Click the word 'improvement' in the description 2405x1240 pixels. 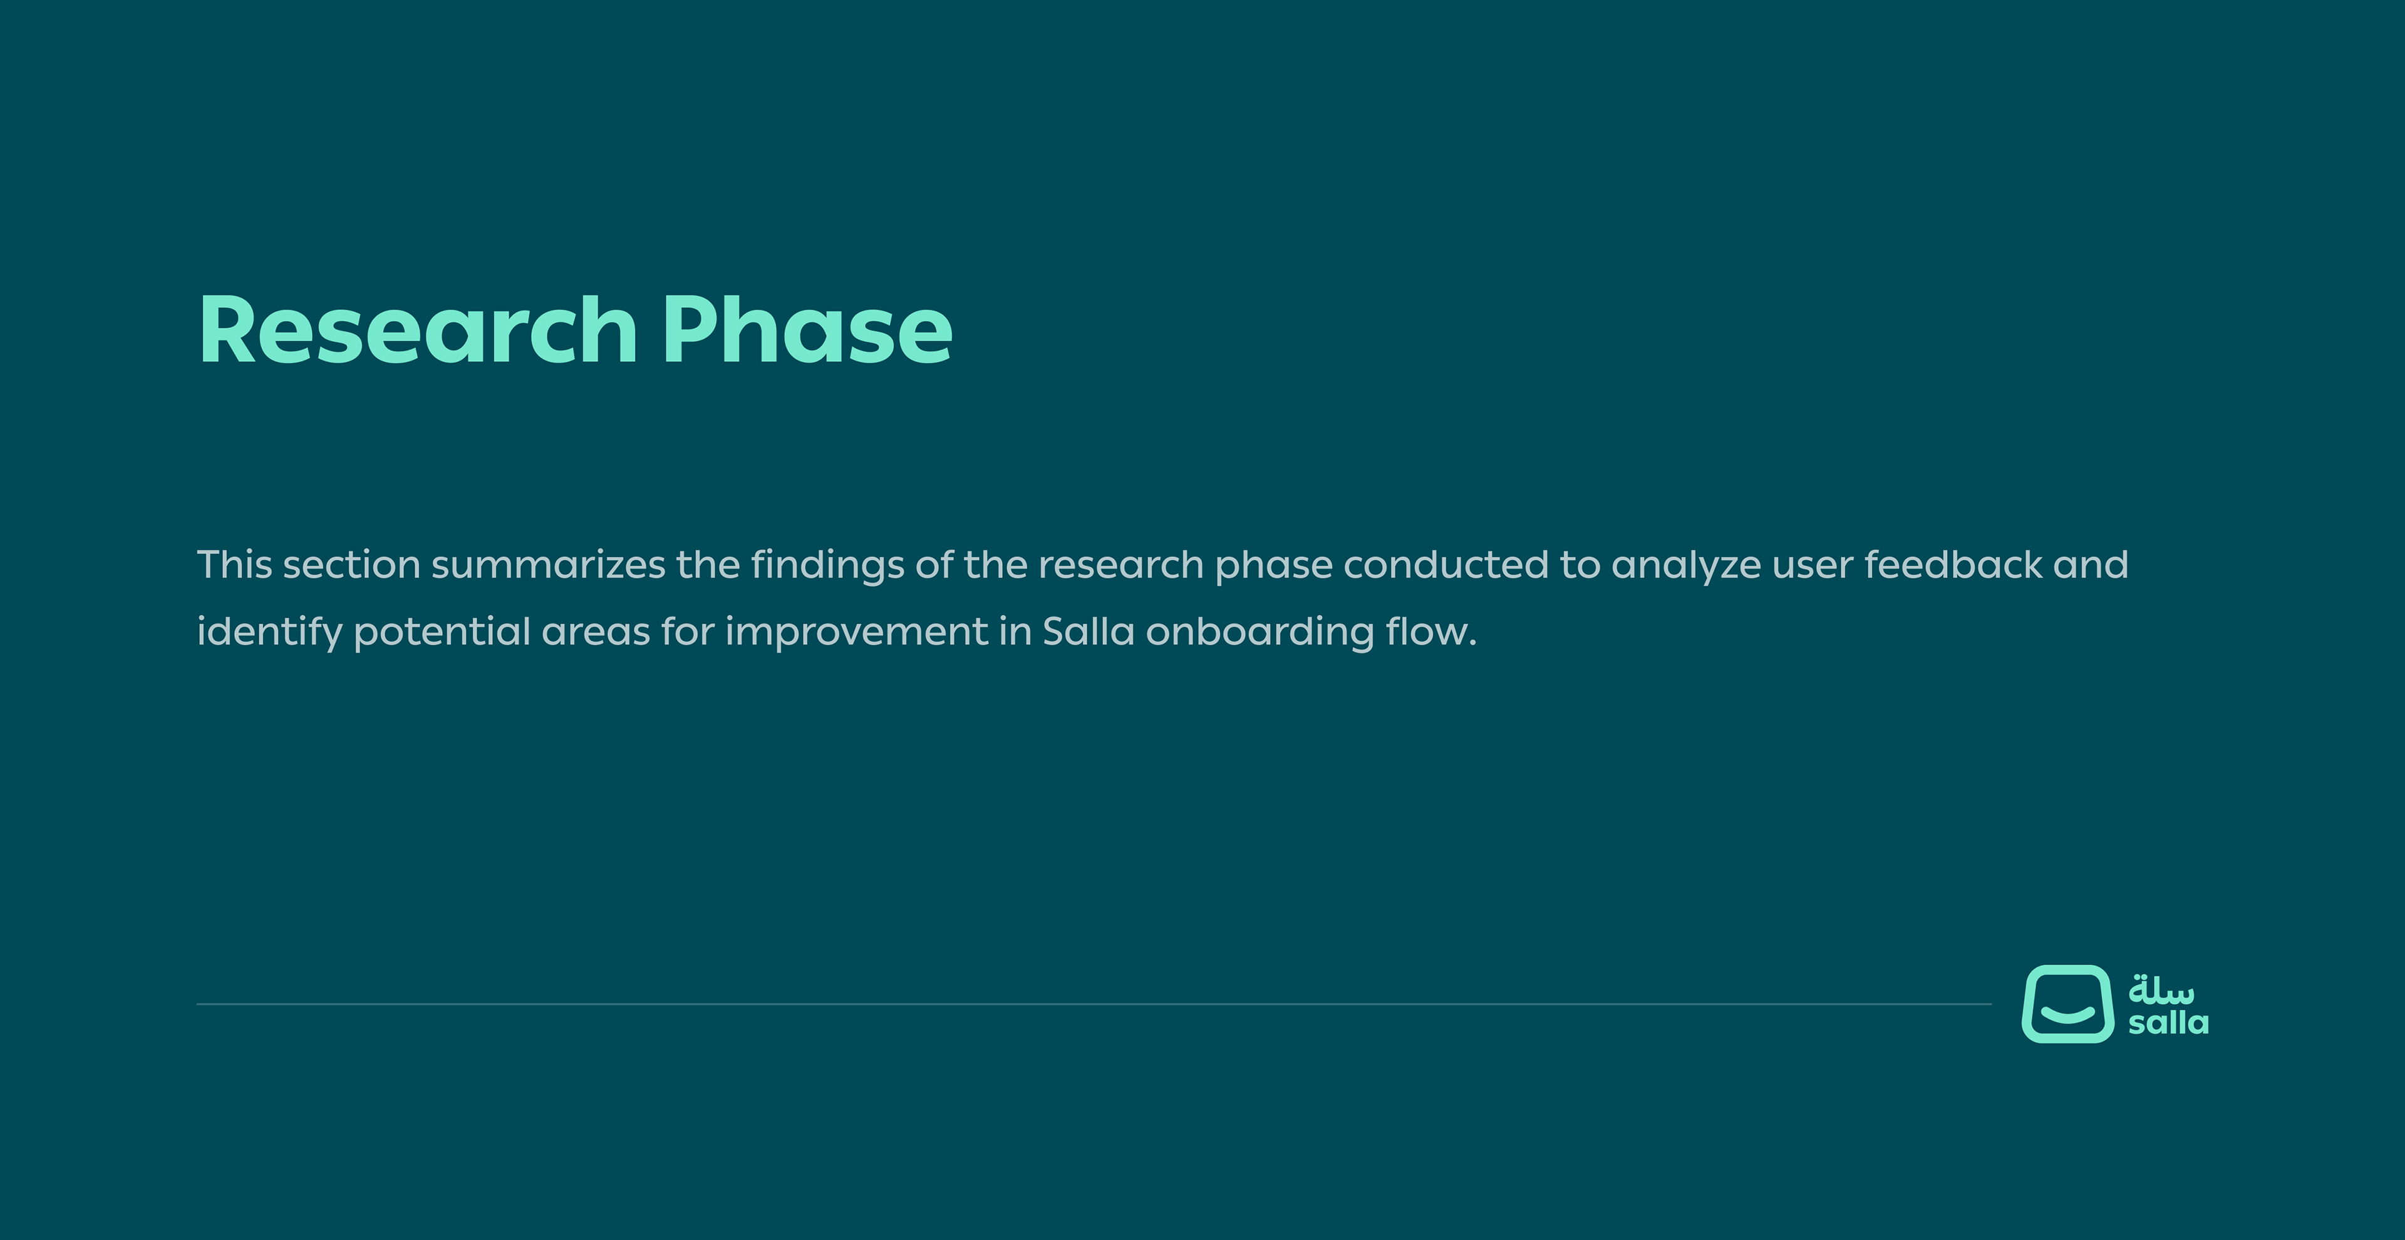coord(856,633)
